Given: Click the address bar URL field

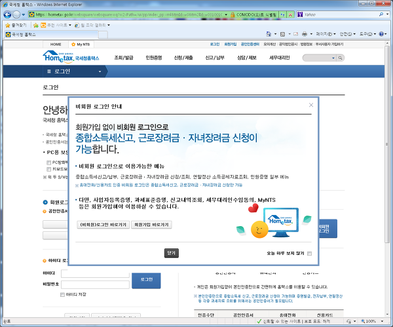Looking at the screenshot, I should coord(128,14).
